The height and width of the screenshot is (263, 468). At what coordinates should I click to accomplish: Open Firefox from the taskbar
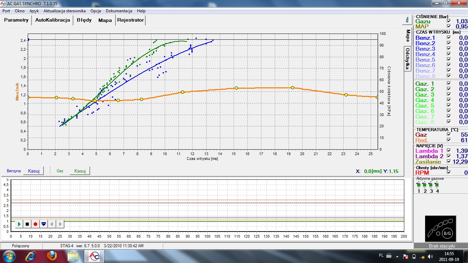tap(52, 256)
